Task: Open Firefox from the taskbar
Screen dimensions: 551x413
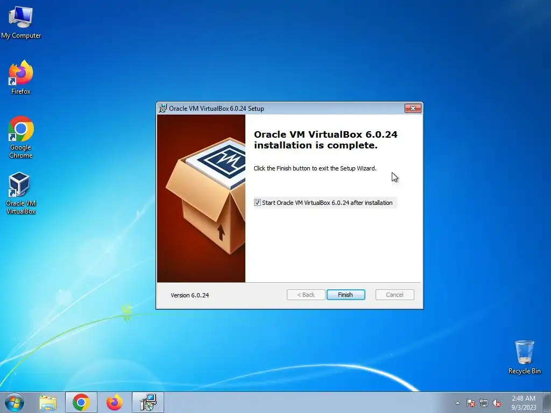Action: click(x=115, y=402)
